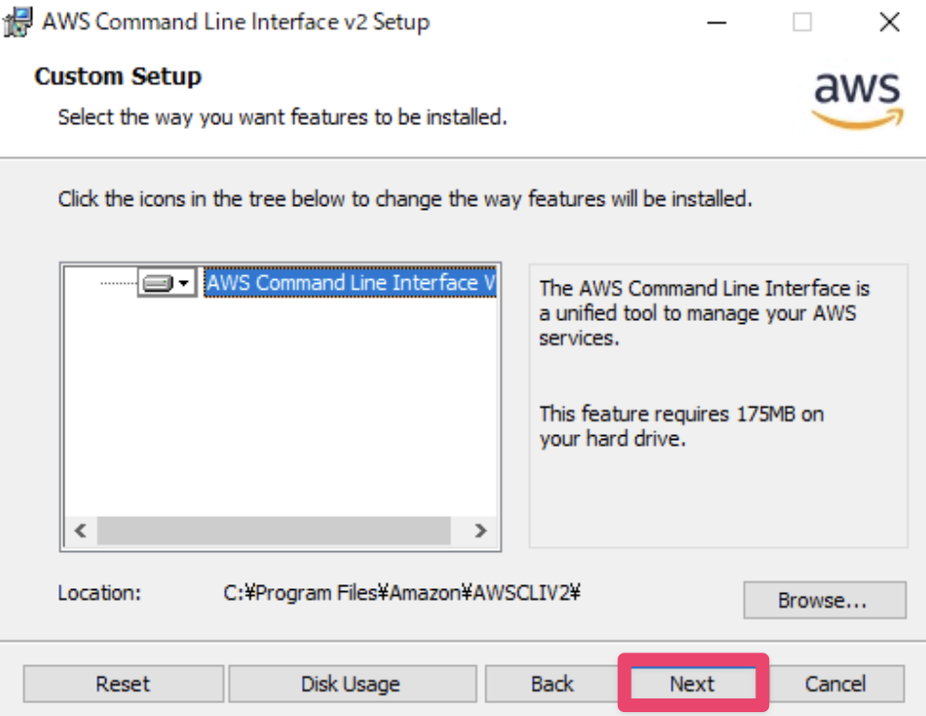926x716 pixels.
Task: Click the installer icon in the title bar
Action: [x=19, y=21]
